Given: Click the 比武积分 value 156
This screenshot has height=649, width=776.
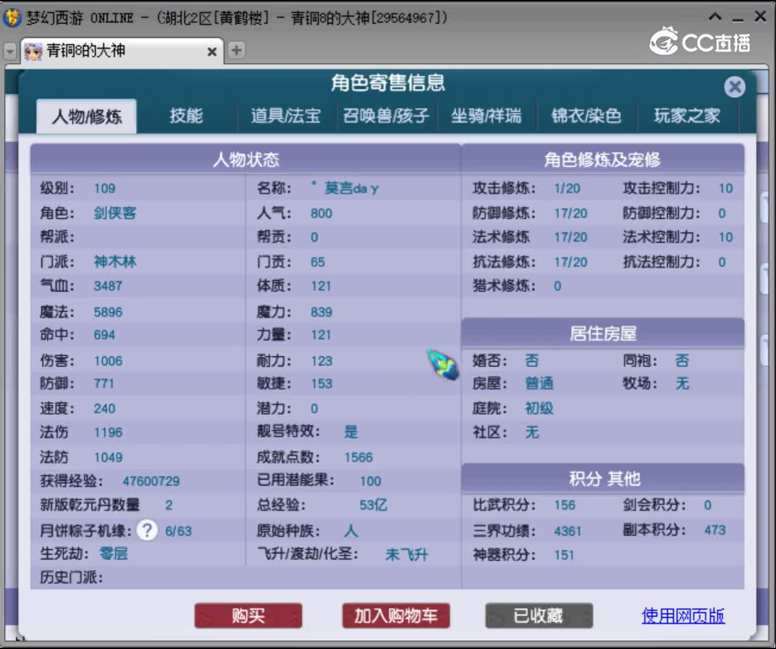Looking at the screenshot, I should tap(564, 505).
